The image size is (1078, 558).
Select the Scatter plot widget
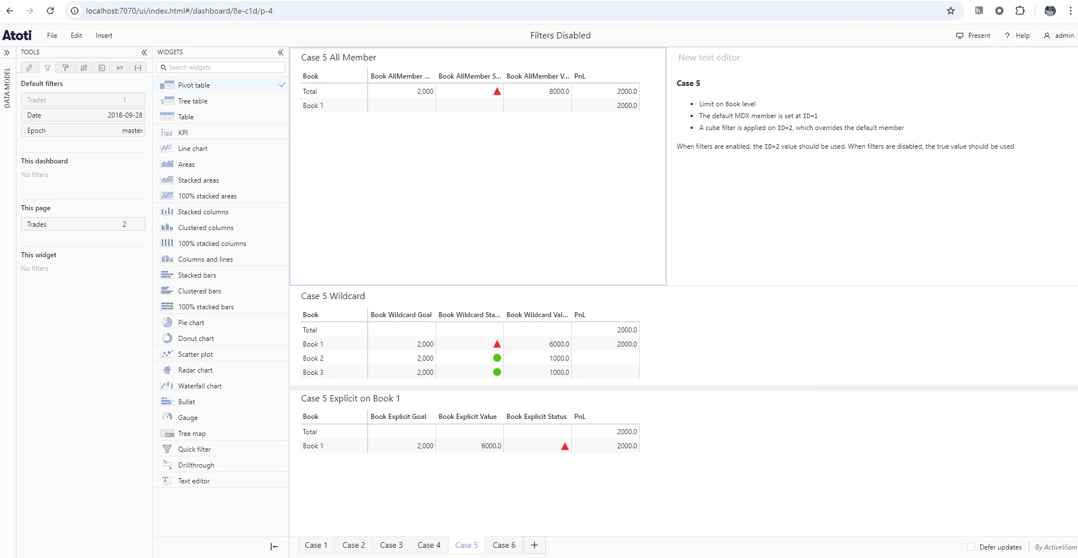coord(221,354)
